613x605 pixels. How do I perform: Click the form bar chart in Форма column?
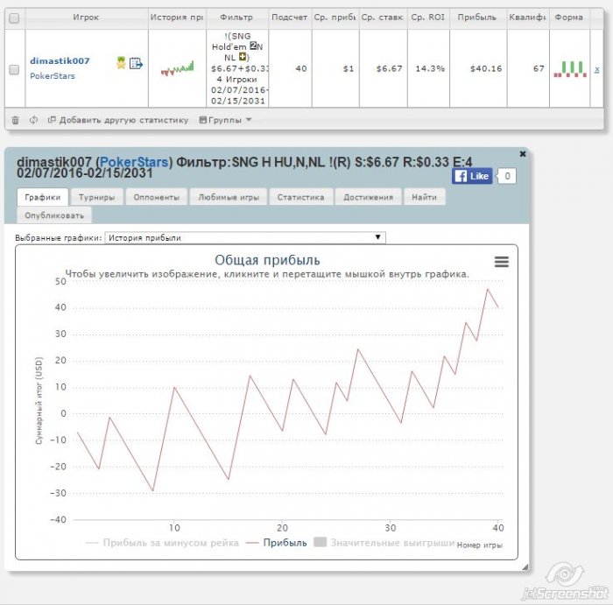click(570, 69)
